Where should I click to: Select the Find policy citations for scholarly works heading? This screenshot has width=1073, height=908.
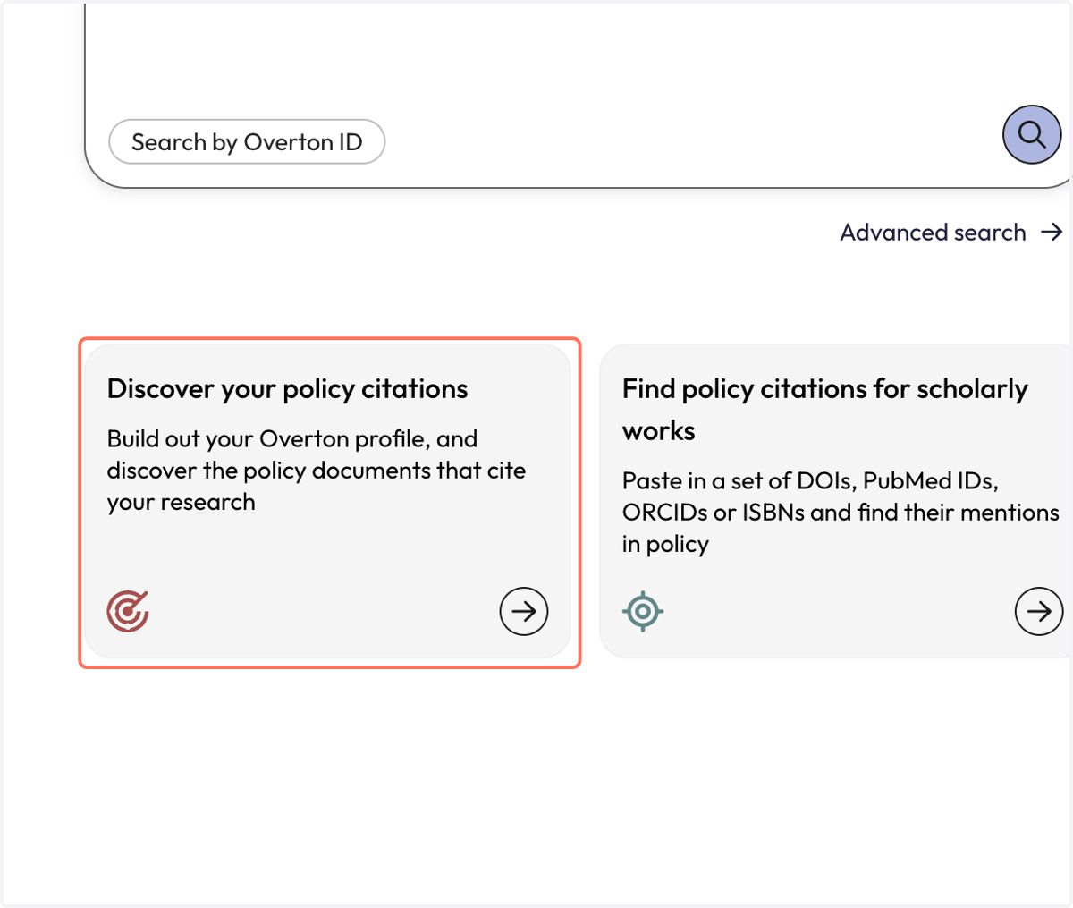point(825,410)
